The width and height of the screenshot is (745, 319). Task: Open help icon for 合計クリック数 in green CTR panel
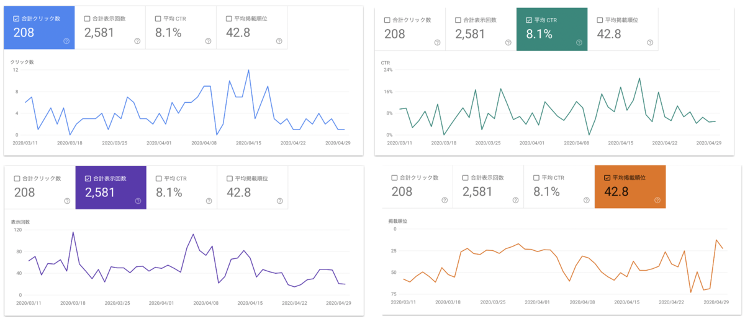coord(437,43)
